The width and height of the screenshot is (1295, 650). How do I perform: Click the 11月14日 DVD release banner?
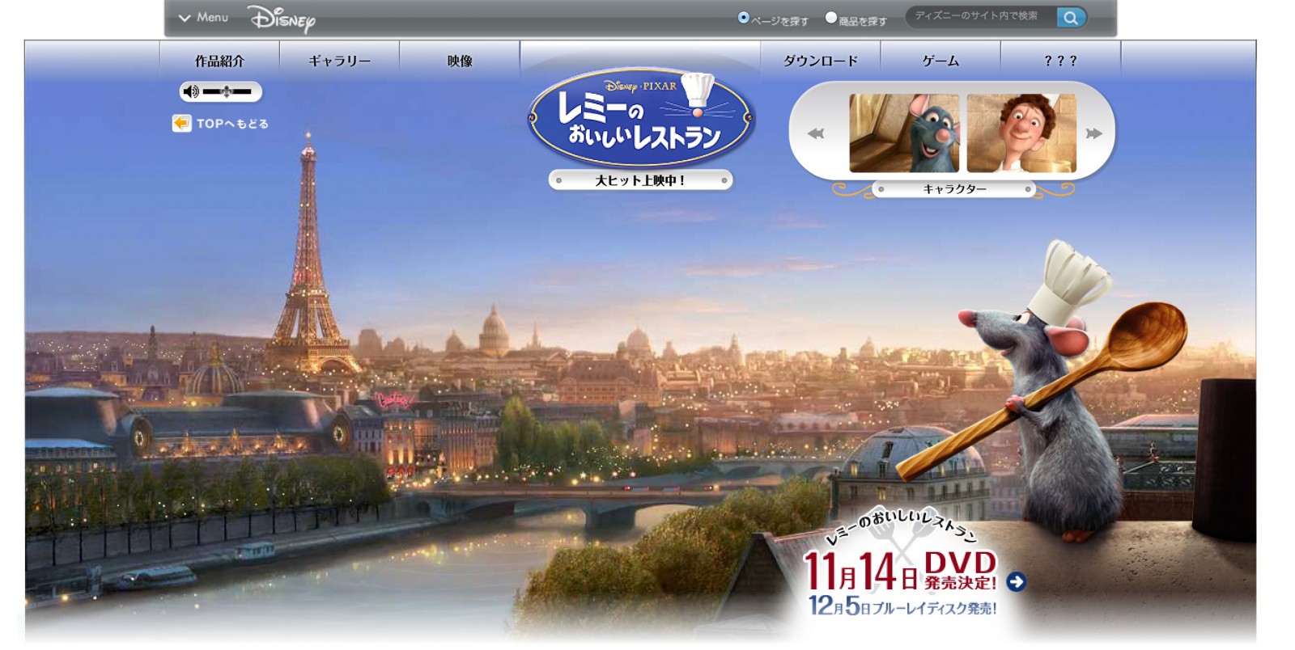[x=899, y=570]
